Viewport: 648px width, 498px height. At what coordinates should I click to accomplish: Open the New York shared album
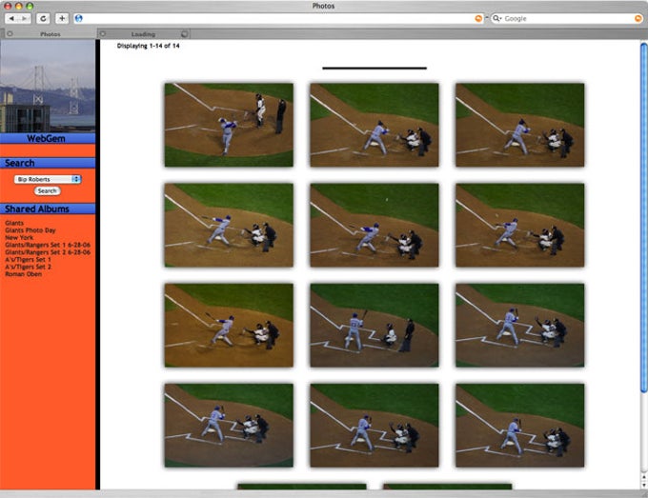click(19, 237)
